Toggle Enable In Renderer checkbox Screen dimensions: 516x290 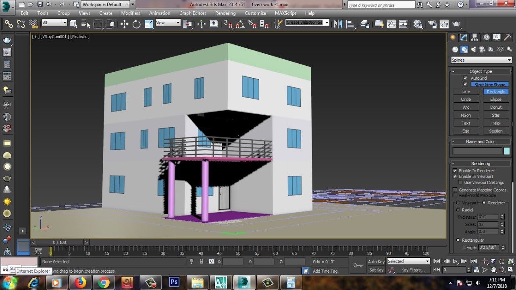coord(455,171)
